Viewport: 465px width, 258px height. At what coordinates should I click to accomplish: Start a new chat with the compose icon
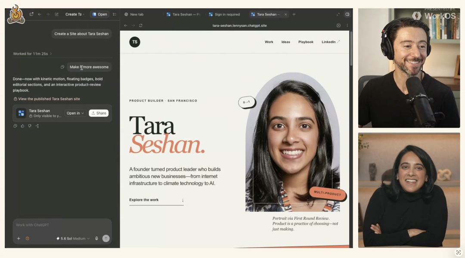(x=57, y=14)
